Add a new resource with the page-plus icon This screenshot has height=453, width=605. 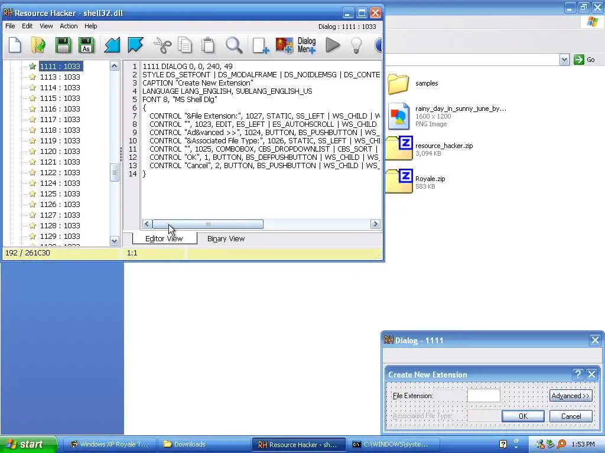click(x=261, y=45)
